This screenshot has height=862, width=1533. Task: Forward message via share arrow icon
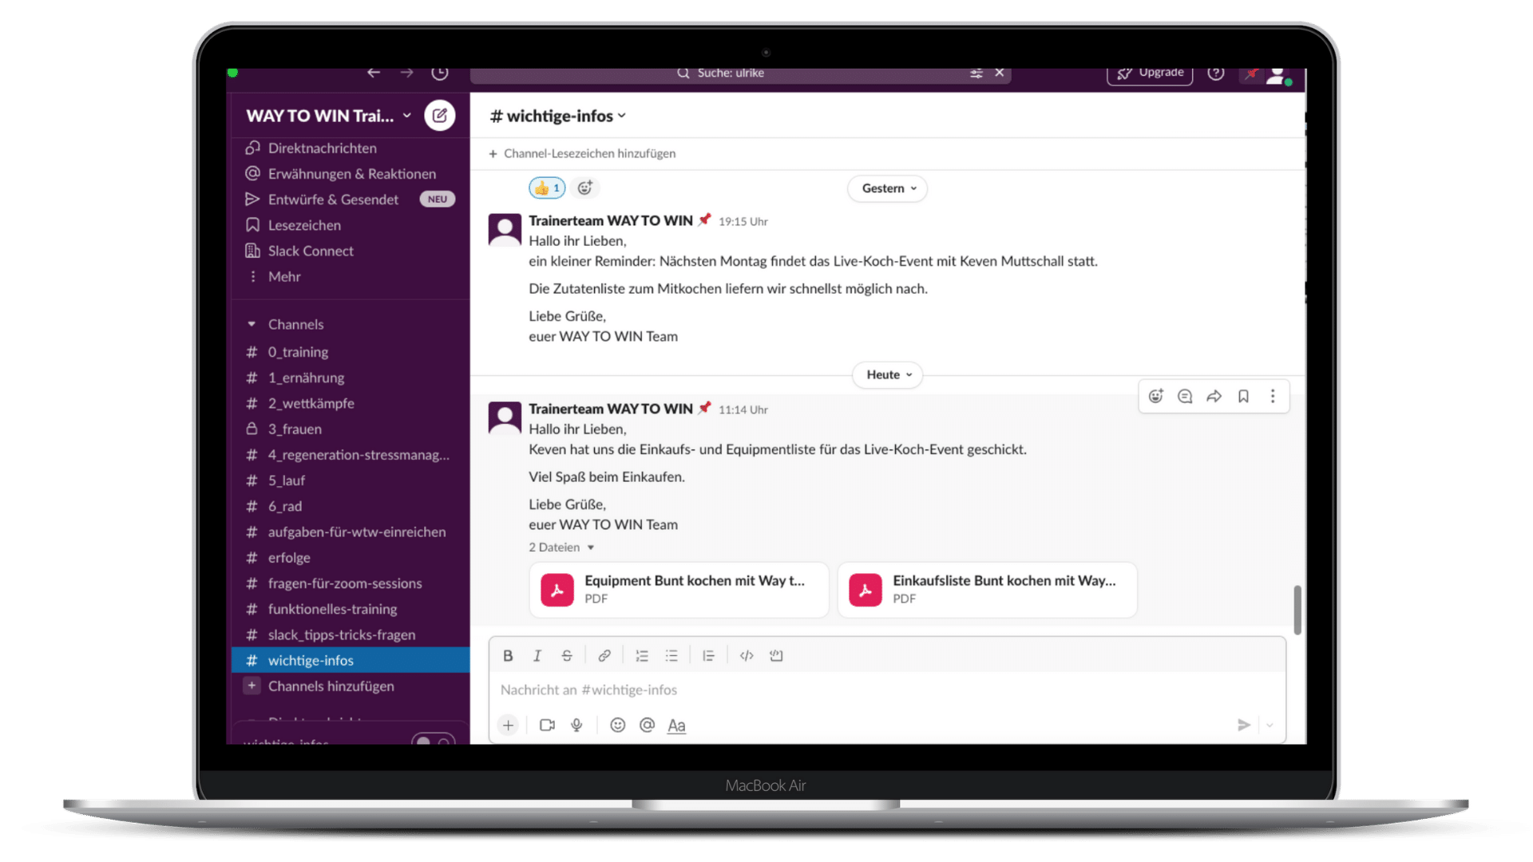pos(1214,397)
